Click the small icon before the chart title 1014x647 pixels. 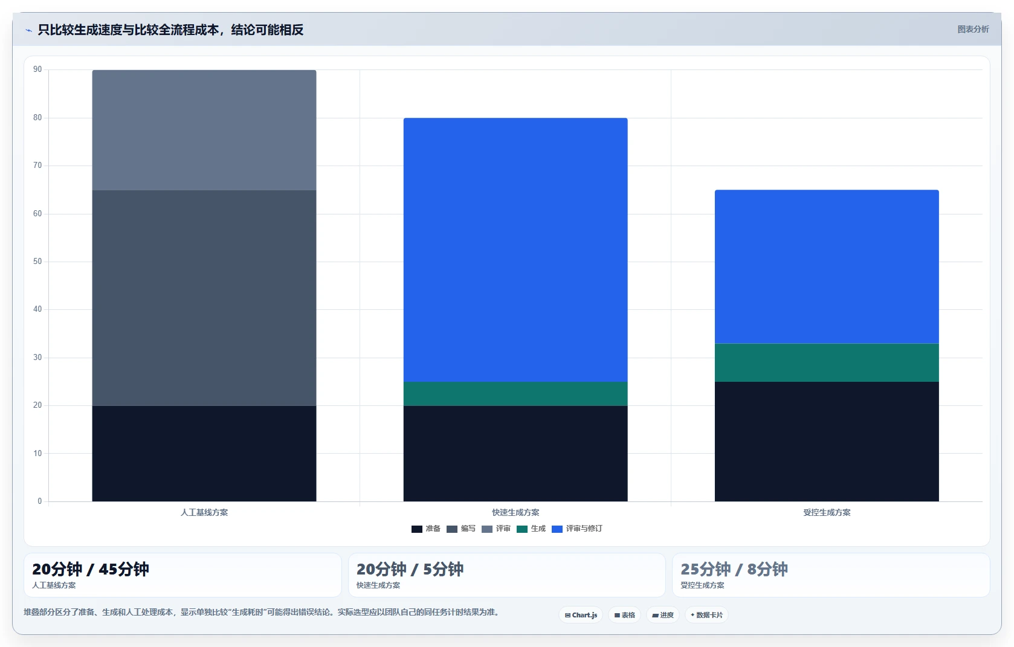(x=28, y=30)
